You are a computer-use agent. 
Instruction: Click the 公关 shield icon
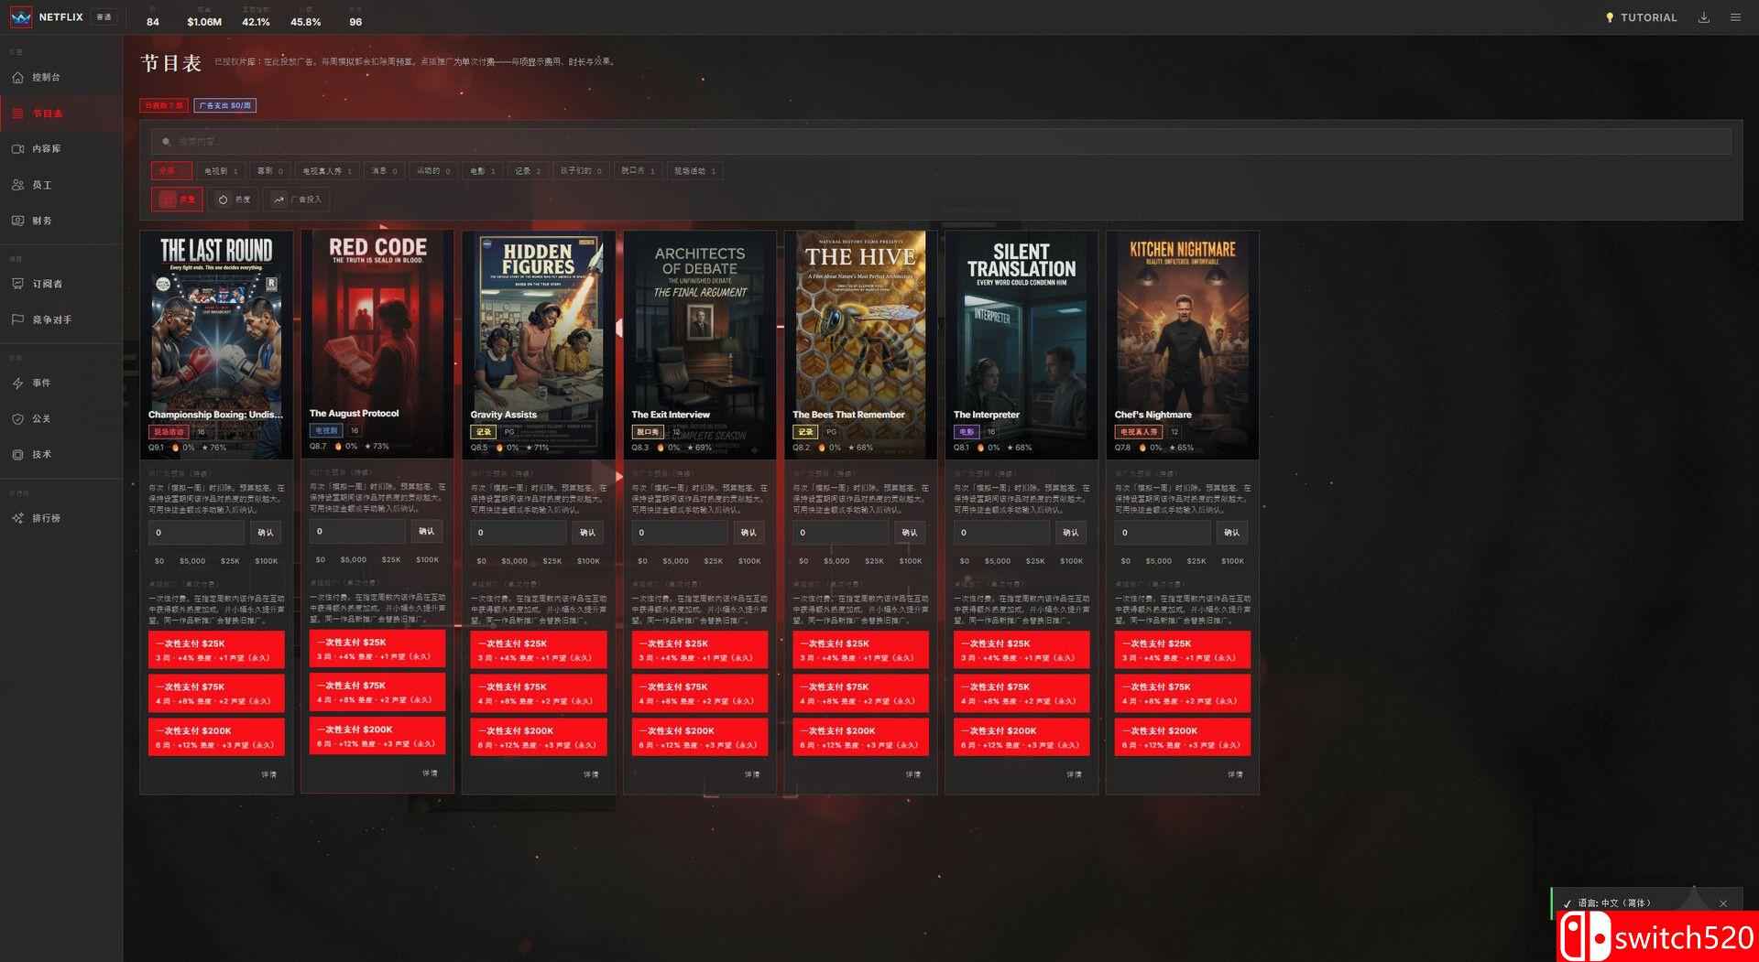click(x=17, y=419)
